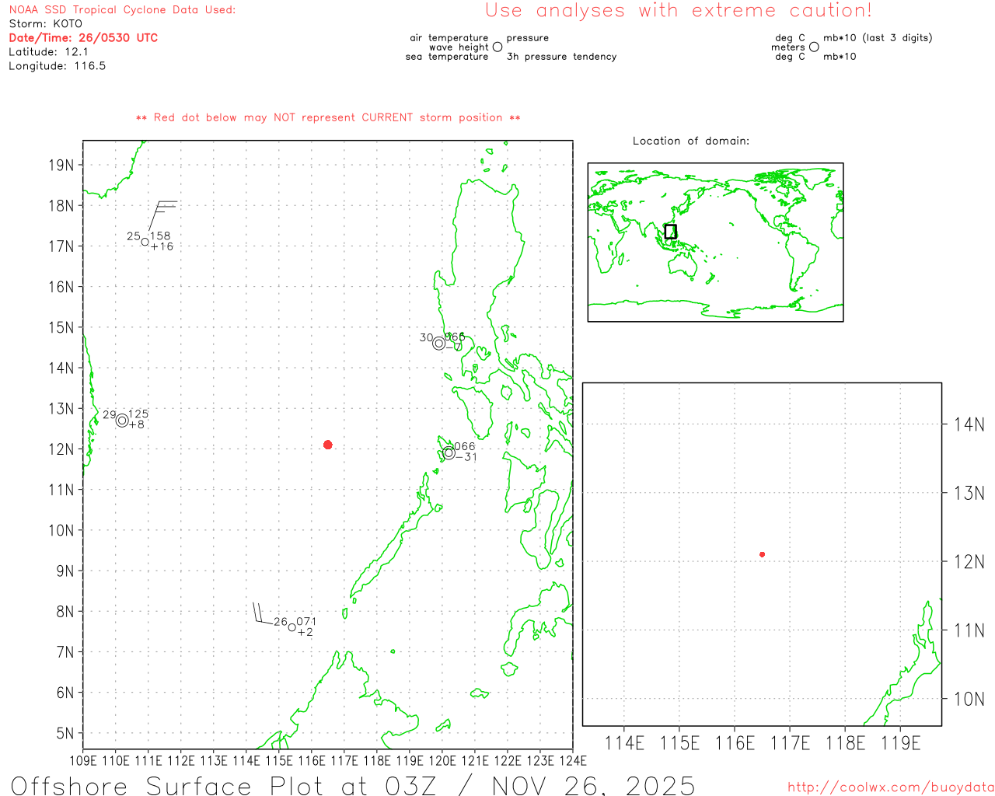Select the buoy station circle reading 125 pressure
This screenshot has height=796, width=995.
click(122, 421)
